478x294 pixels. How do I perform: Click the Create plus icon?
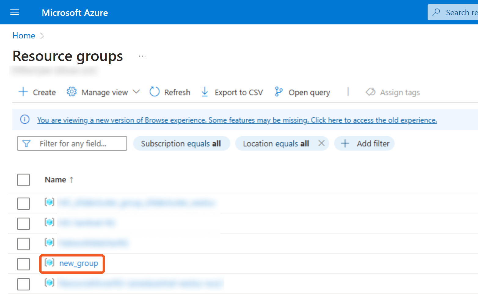[x=23, y=92]
